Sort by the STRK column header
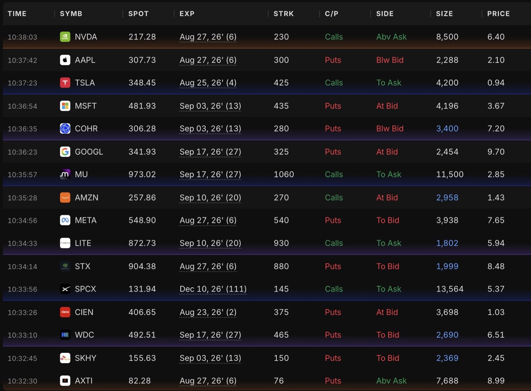 click(284, 14)
